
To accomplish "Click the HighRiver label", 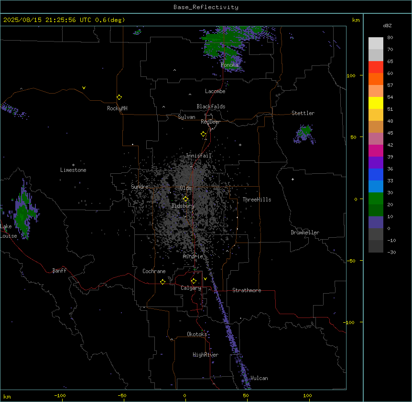I will click(x=206, y=355).
